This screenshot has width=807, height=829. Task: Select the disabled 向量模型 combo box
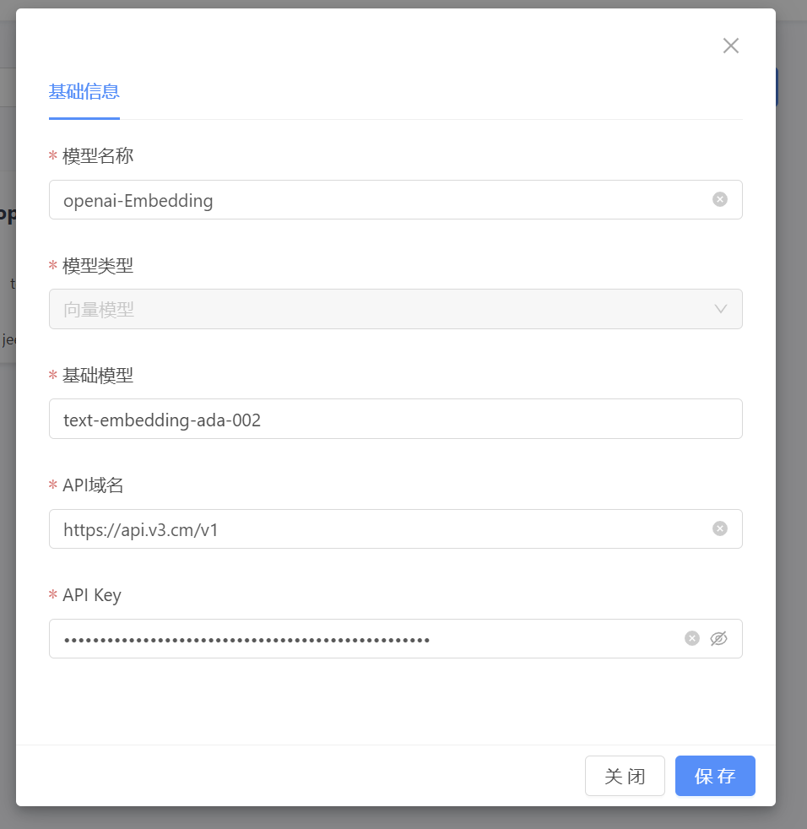396,309
